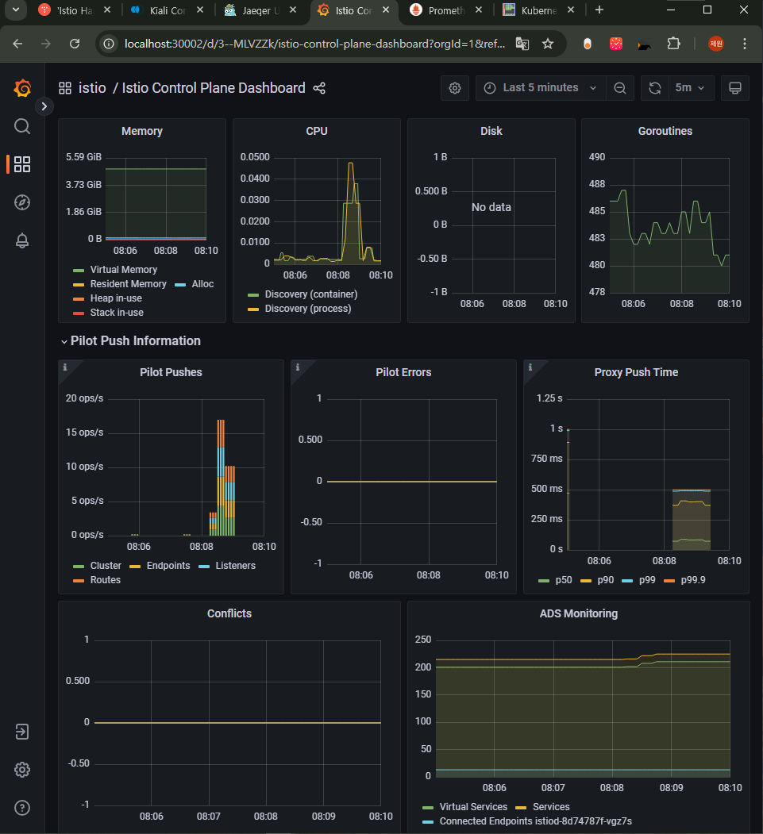Switch to the Jaeger UI browser tab
Viewport: 763px width, 834px height.
(x=260, y=10)
